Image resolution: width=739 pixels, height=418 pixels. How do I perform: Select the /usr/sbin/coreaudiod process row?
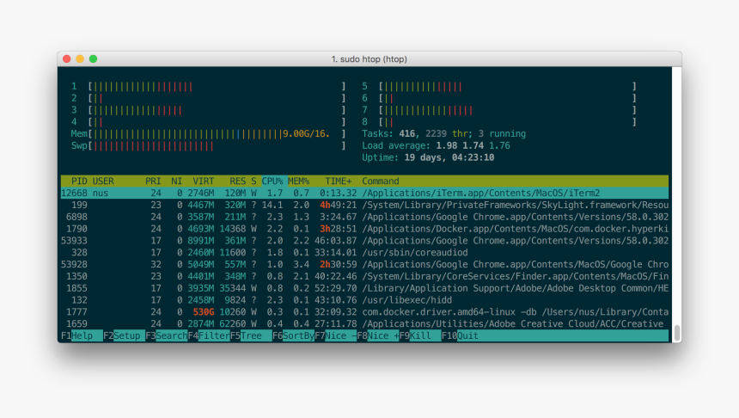coord(364,252)
